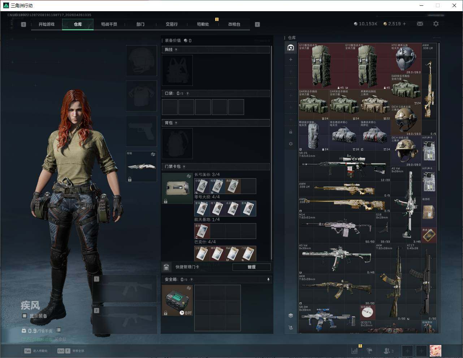Image resolution: width=463 pixels, height=358 pixels.
Task: Switch to the 特战干员 tab
Action: [109, 24]
